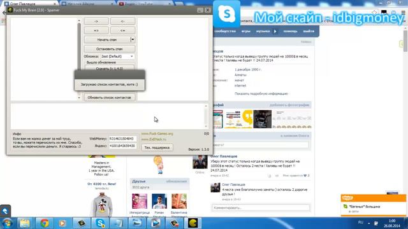Click 'Мне нравится' like on the wall post
The height and width of the screenshot is (229, 408).
[x=296, y=176]
